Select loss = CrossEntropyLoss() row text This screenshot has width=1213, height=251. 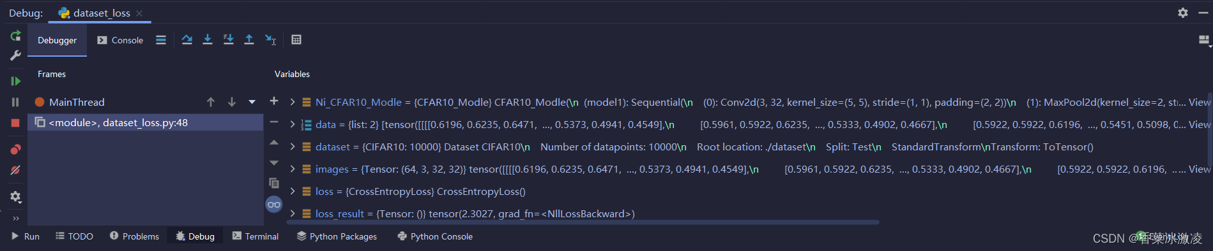(x=420, y=191)
